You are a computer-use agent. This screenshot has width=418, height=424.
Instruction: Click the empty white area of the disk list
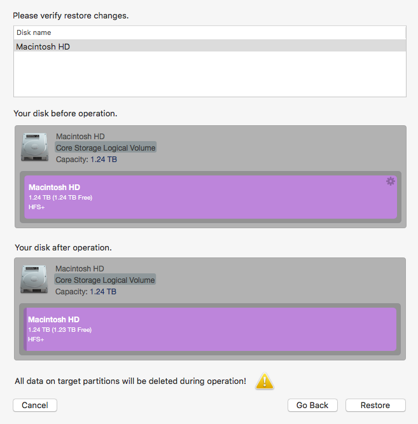[210, 74]
